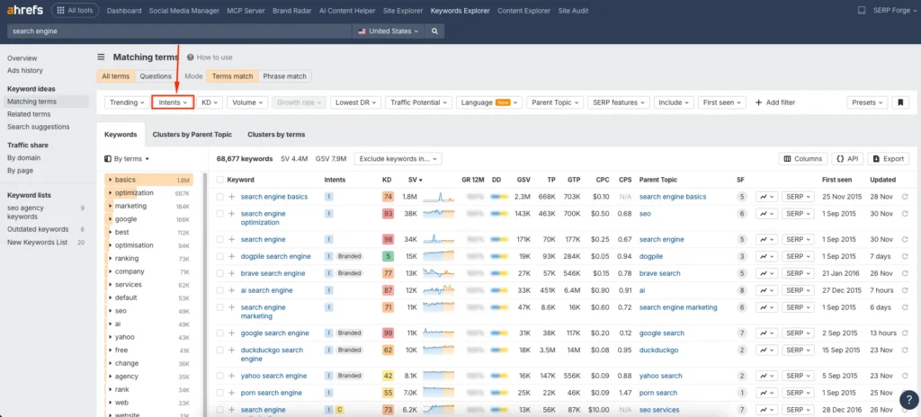Open the hamburger menu beside Matching terms

pyautogui.click(x=101, y=57)
